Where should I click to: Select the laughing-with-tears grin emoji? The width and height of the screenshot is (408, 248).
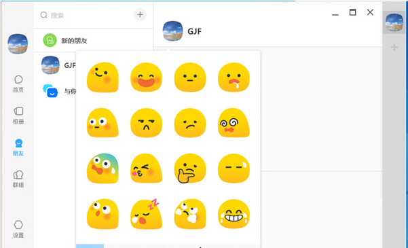click(x=234, y=214)
